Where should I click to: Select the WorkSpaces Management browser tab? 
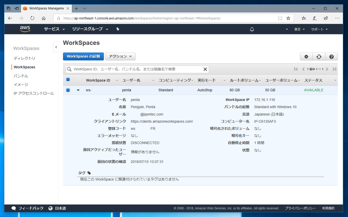pyautogui.click(x=46, y=8)
